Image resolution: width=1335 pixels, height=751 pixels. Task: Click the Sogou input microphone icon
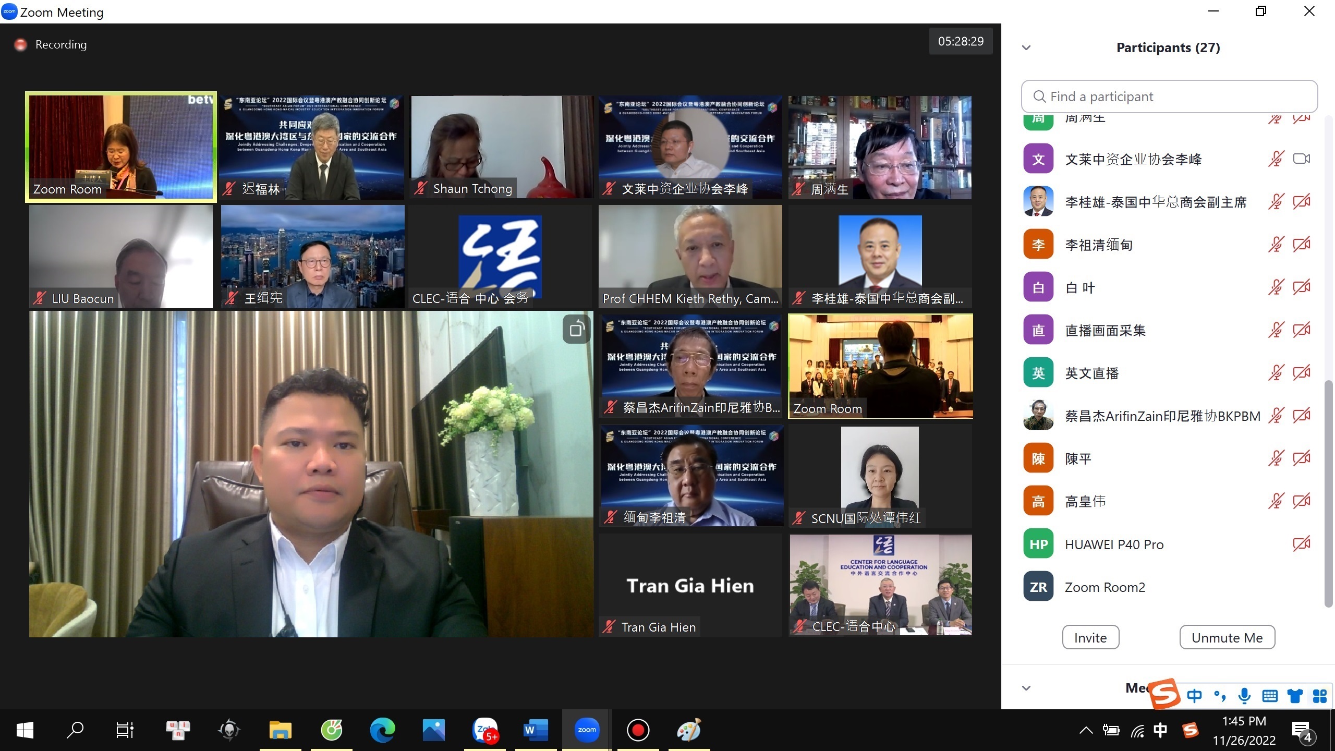[x=1244, y=696]
